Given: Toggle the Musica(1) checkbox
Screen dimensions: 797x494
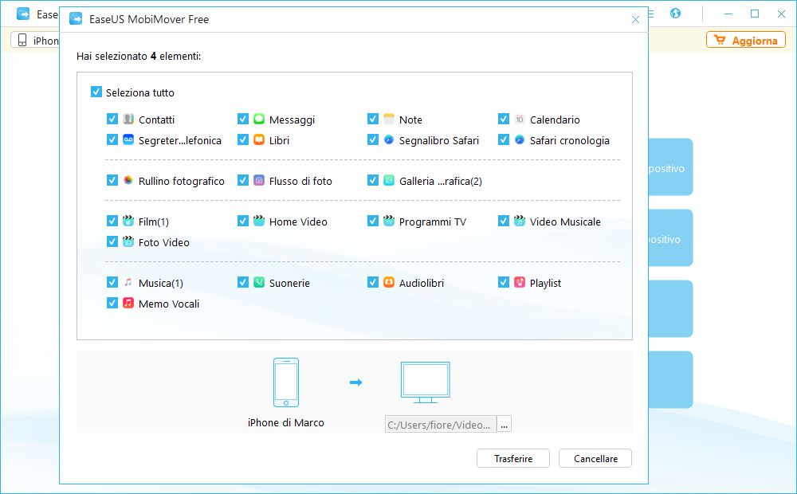Looking at the screenshot, I should (112, 283).
